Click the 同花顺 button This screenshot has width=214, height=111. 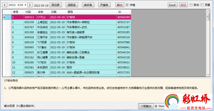point(55,5)
